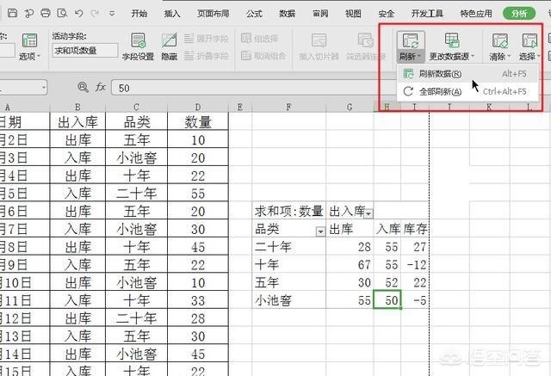Select the green 分析 tab

click(x=519, y=14)
